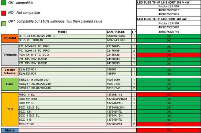Select the 'EAN / Ref.no' column header
Viewport: 201px width, 133px height.
point(119,32)
